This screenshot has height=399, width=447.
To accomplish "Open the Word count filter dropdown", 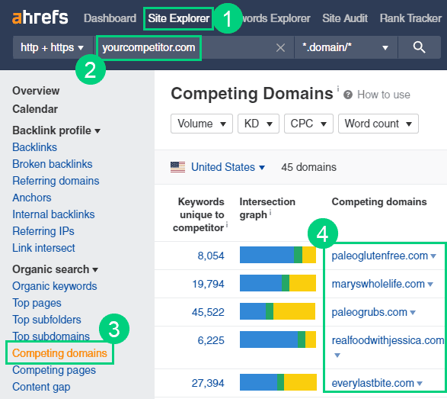I will point(378,124).
